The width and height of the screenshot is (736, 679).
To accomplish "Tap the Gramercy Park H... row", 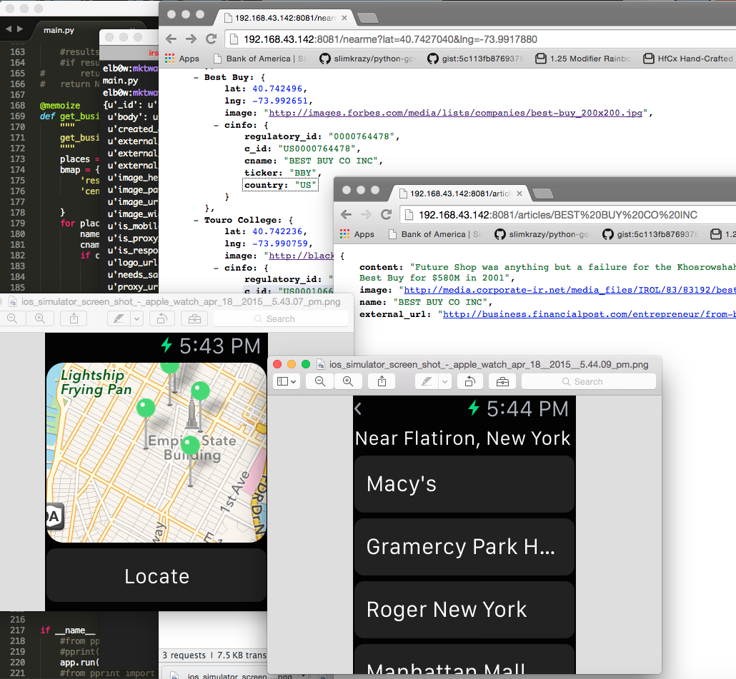I will click(x=464, y=547).
